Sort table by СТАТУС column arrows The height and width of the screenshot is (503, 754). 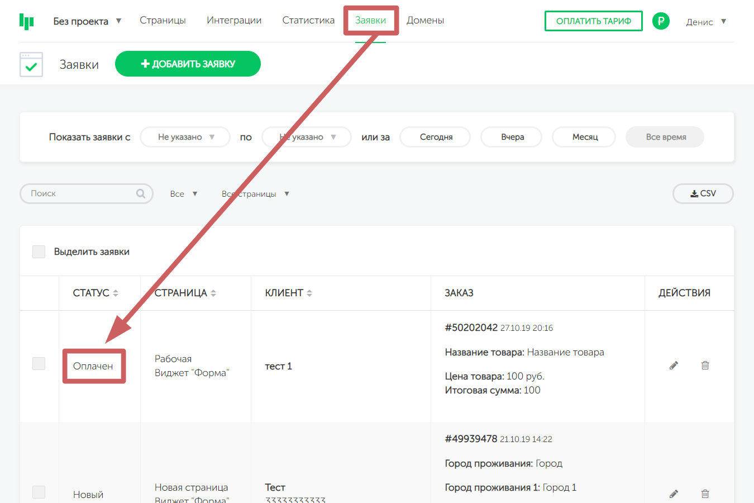coord(116,293)
